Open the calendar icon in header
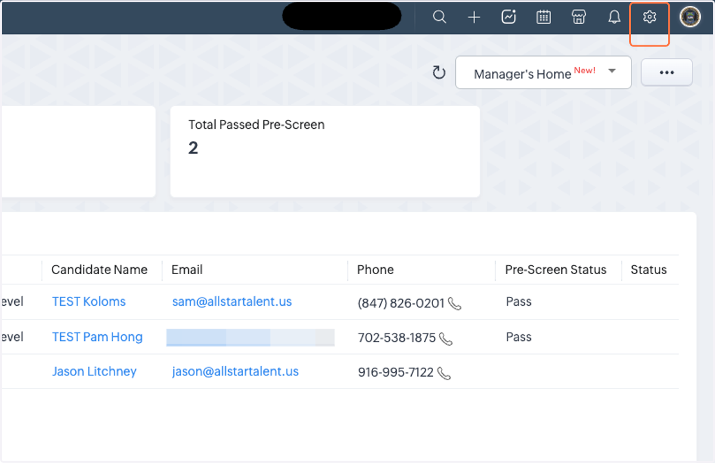 tap(543, 17)
